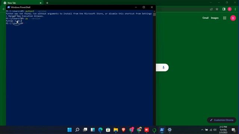The width and height of the screenshot is (239, 134).
Task: Open the notification center icon
Action: [233, 130]
